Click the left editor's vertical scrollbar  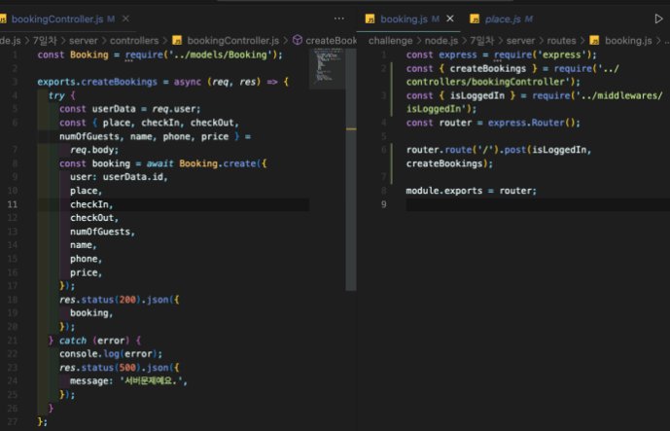(351, 169)
